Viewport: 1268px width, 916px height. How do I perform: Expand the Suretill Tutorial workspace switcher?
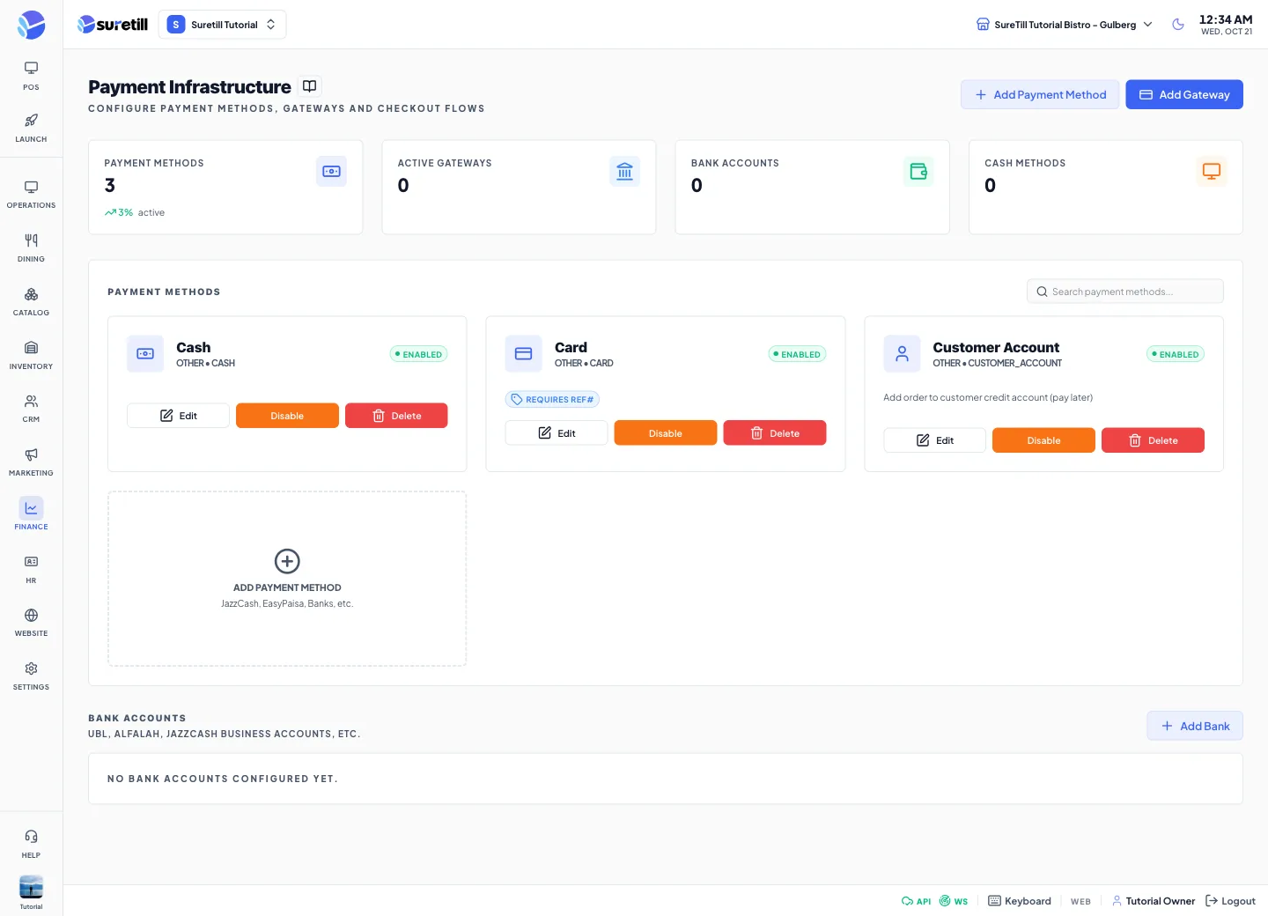point(222,25)
